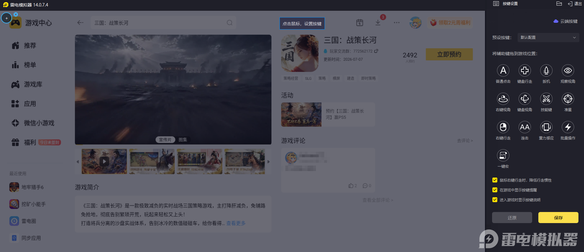This screenshot has width=584, height=252.
Task: Open the 预约【三国：战策长河】赢PS5 activity card
Action: click(x=328, y=114)
